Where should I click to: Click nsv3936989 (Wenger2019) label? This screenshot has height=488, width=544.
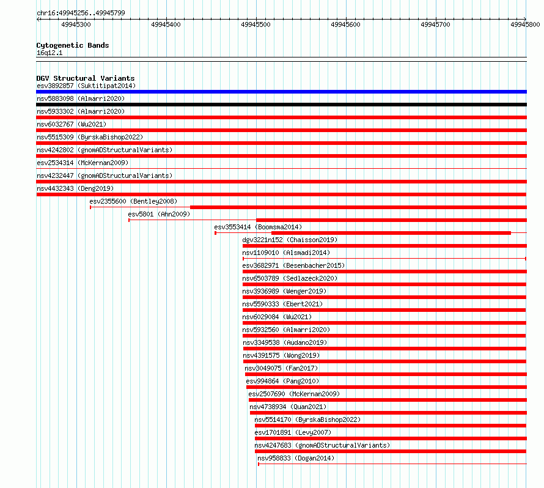pyautogui.click(x=284, y=291)
